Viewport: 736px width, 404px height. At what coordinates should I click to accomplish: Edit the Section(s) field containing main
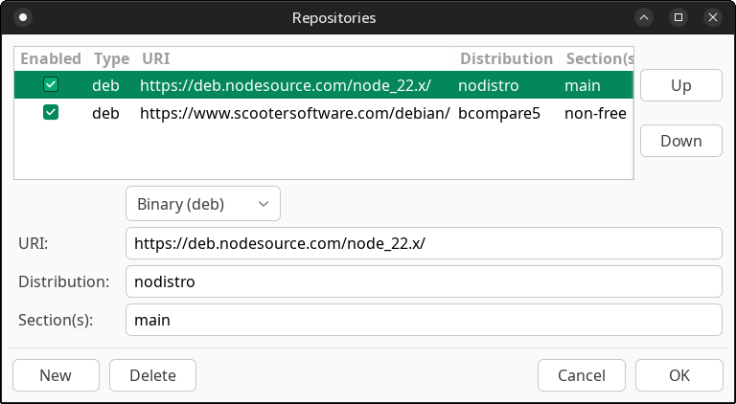[423, 320]
